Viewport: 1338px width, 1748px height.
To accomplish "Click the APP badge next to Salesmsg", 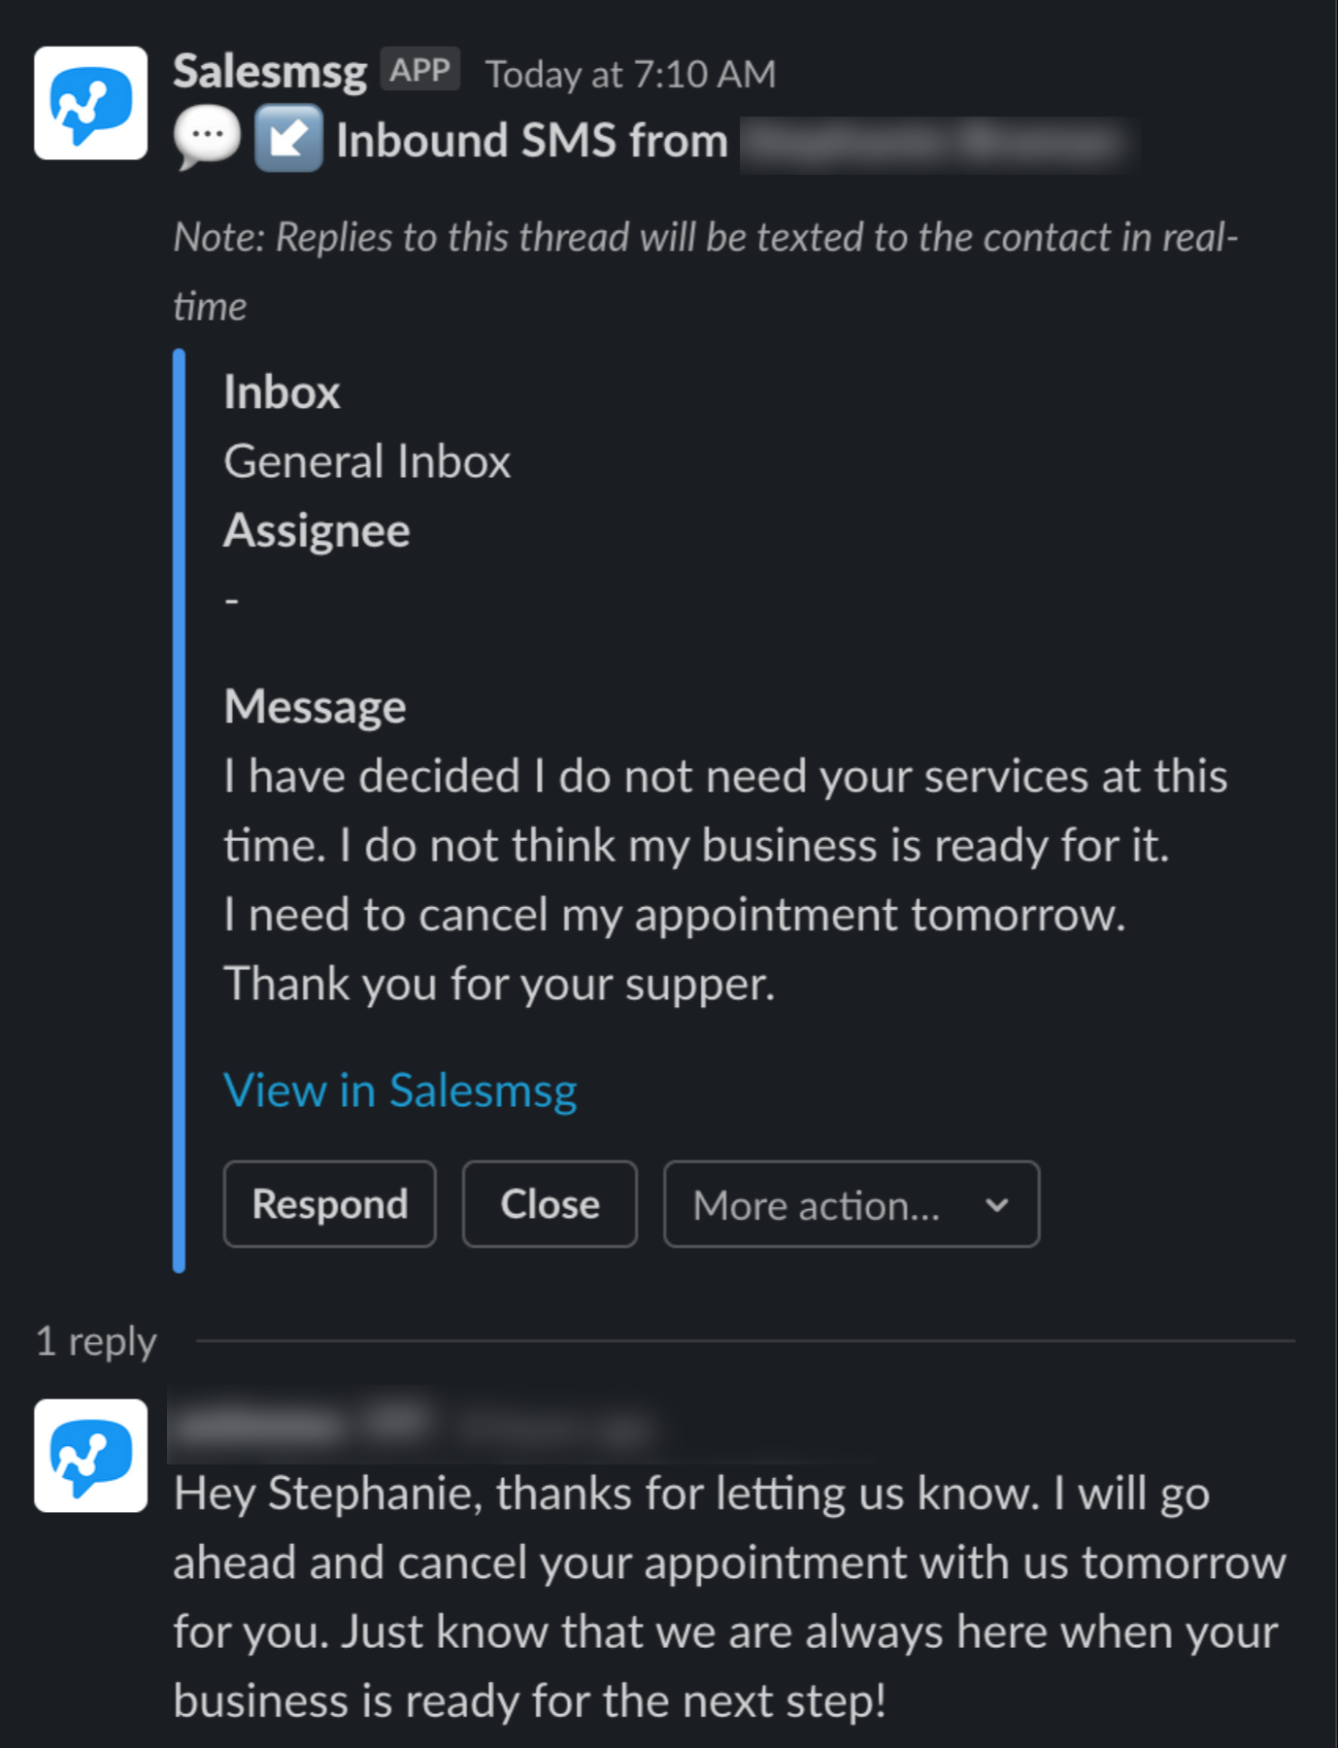I will click(x=419, y=70).
